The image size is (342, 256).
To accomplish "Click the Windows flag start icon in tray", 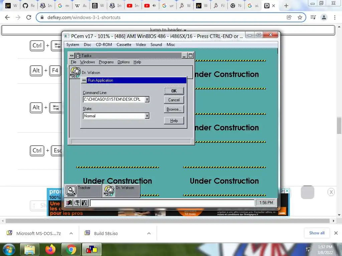I will click(x=69, y=203).
